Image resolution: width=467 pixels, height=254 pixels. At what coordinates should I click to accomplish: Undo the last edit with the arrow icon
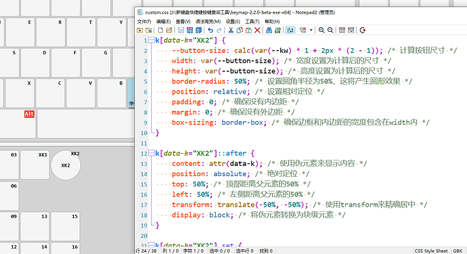click(x=210, y=30)
